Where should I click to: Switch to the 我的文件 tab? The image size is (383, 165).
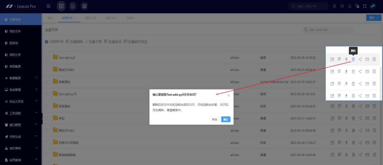point(111,18)
